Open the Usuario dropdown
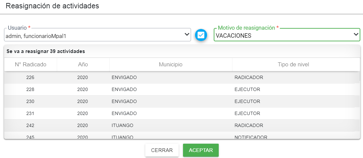The width and height of the screenshot is (363, 158). [x=97, y=35]
